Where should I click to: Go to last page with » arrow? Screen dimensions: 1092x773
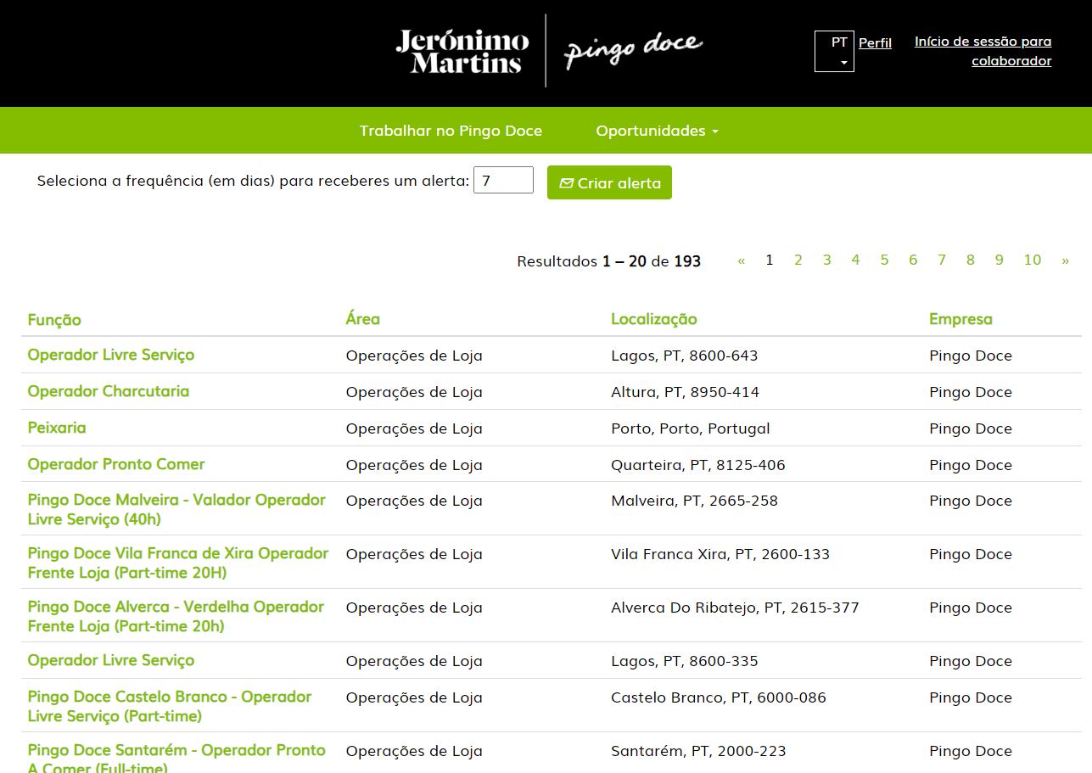point(1065,260)
